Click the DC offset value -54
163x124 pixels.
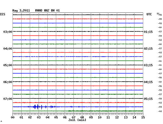(160, 36)
